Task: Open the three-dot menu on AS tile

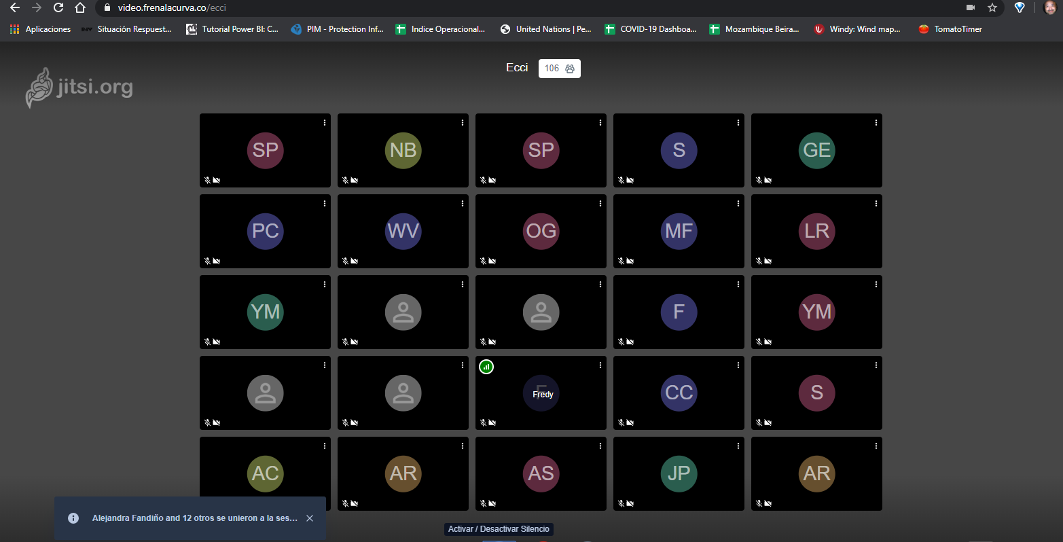Action: coord(600,446)
